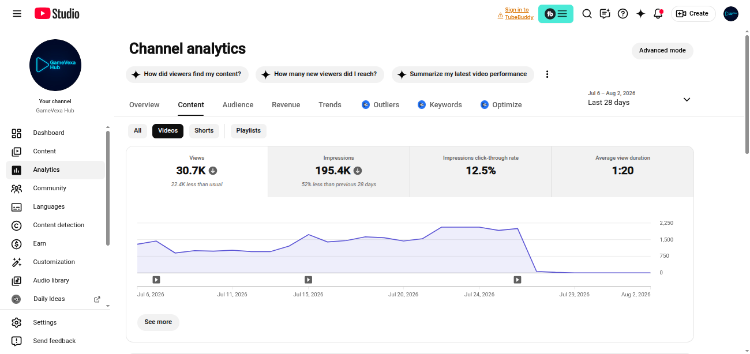Click the Advanced mode button
Viewport: 750px width, 354px height.
click(x=662, y=51)
